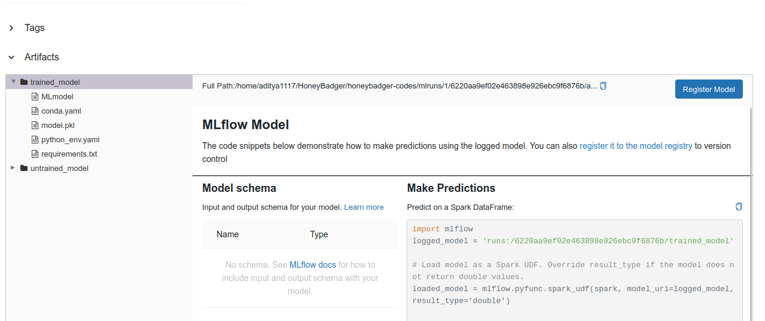Screen dimensions: 765x321
Task: Open the MLflow docs link
Action: 313,265
